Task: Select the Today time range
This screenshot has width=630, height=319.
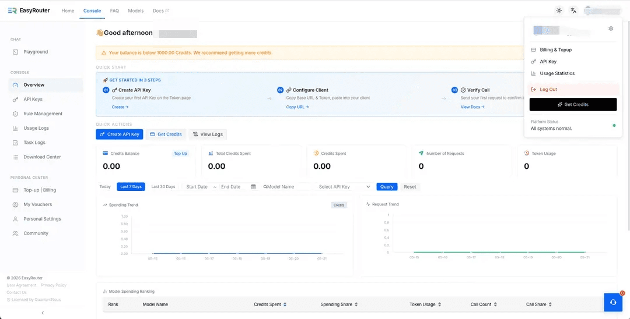Action: click(105, 187)
